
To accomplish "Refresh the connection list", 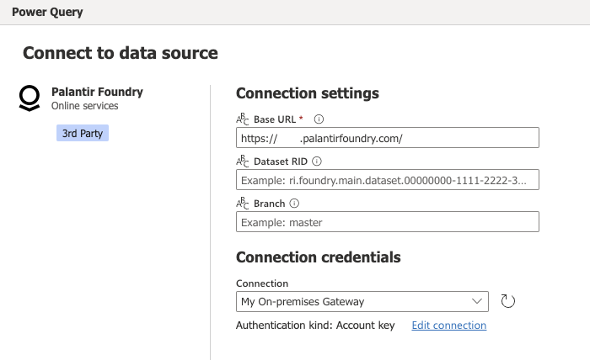I will point(507,301).
